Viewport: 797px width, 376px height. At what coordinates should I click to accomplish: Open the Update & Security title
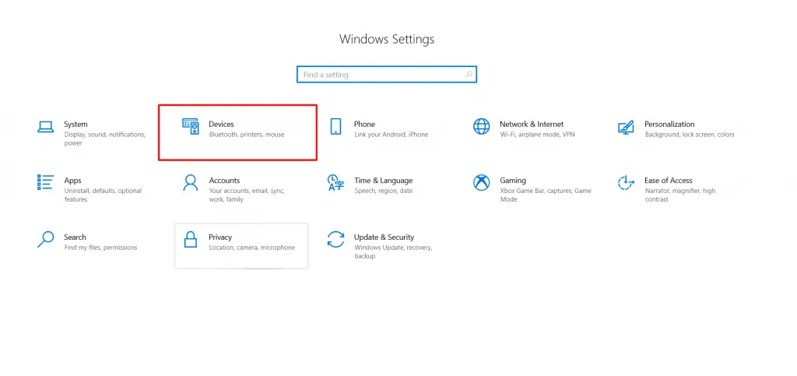tap(384, 237)
